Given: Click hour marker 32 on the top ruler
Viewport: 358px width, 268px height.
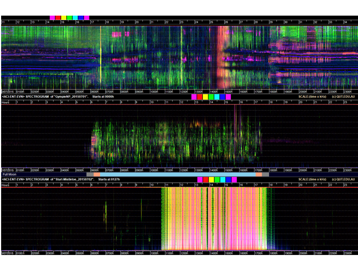Looking at the screenshot, I should click(315, 22).
